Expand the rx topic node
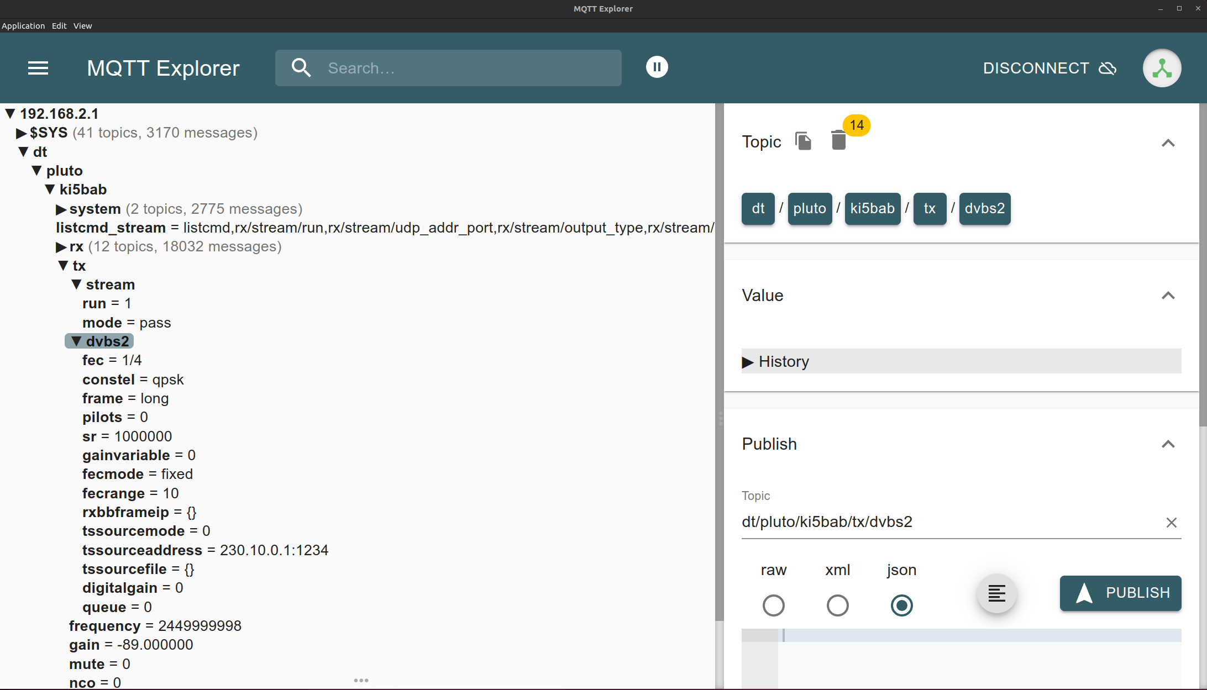Image resolution: width=1207 pixels, height=690 pixels. [61, 247]
